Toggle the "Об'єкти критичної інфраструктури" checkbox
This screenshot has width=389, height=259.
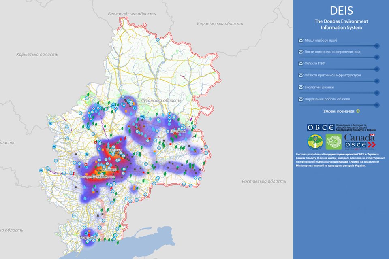click(301, 75)
